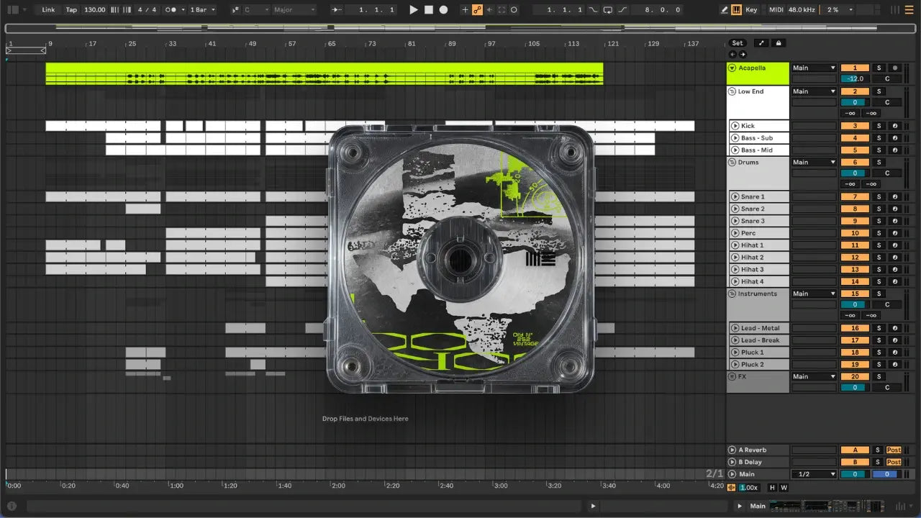
Task: Toggle the metronome button
Action: 172,10
